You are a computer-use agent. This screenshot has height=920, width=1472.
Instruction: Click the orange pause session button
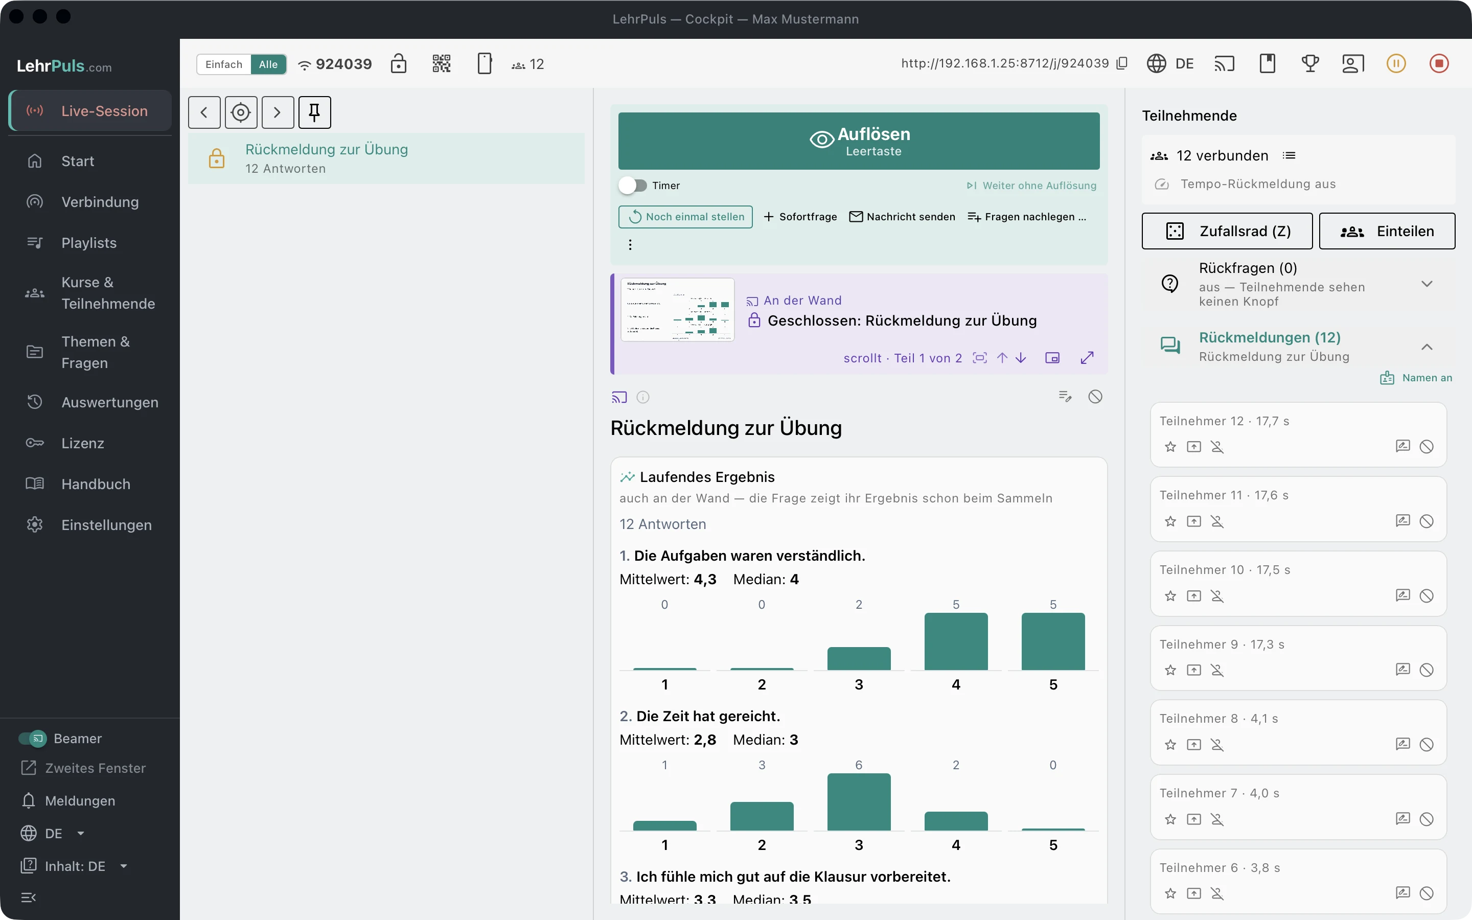tap(1396, 63)
